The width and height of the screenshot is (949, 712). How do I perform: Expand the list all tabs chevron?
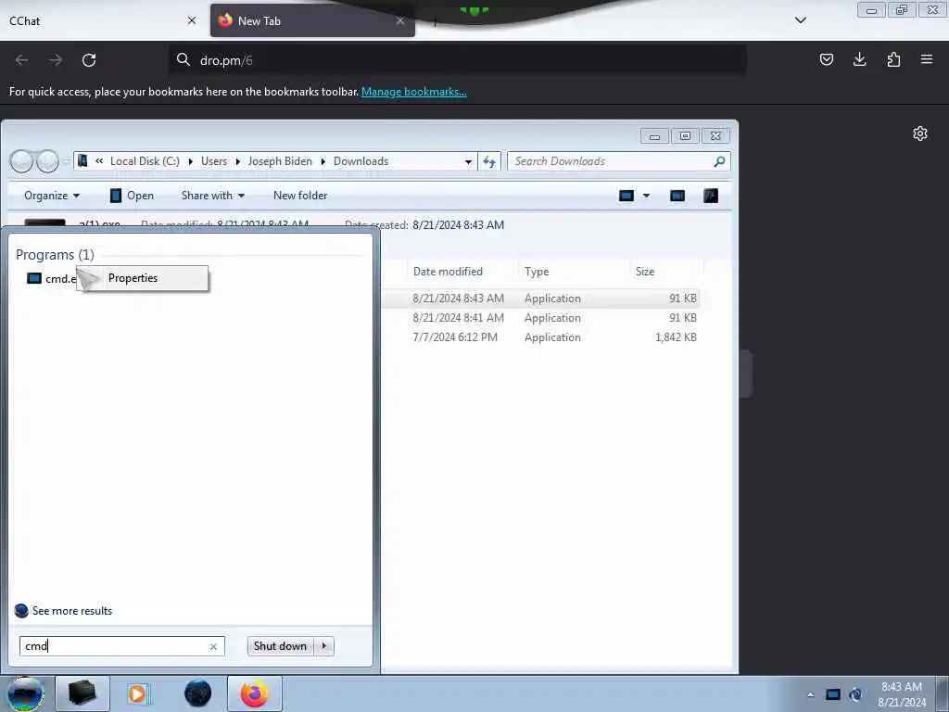tap(800, 20)
